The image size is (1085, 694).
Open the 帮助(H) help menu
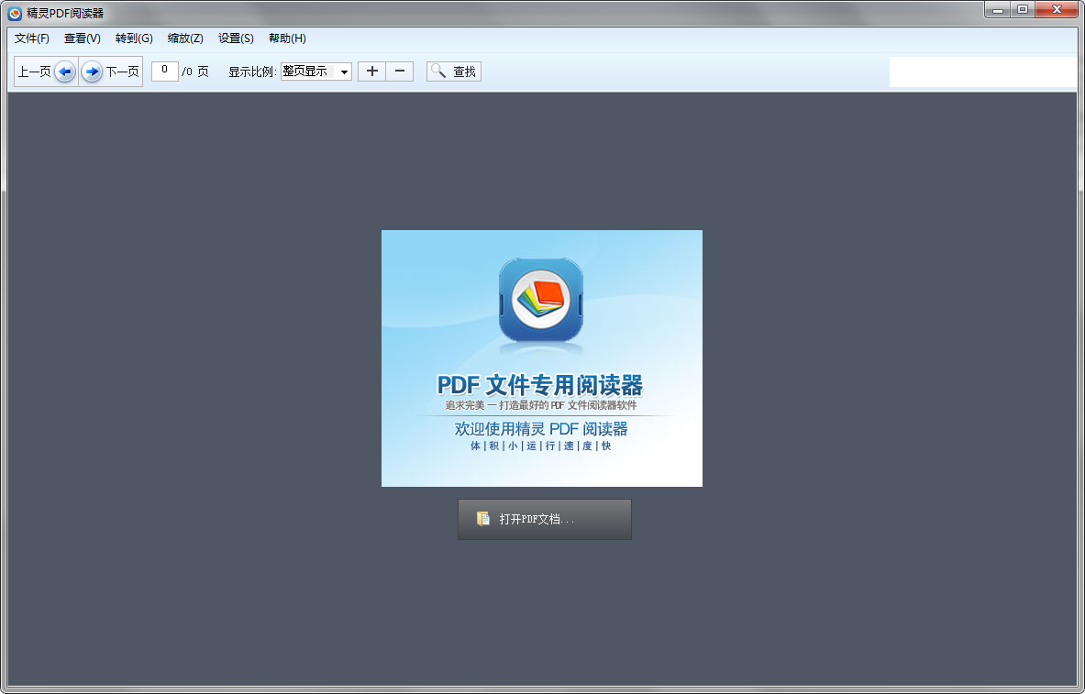[286, 38]
